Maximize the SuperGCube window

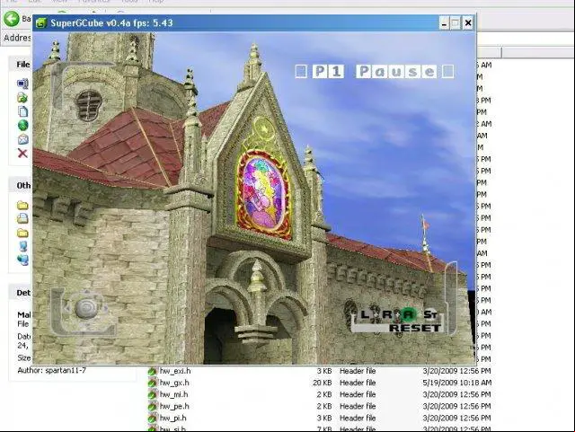pyautogui.click(x=456, y=23)
